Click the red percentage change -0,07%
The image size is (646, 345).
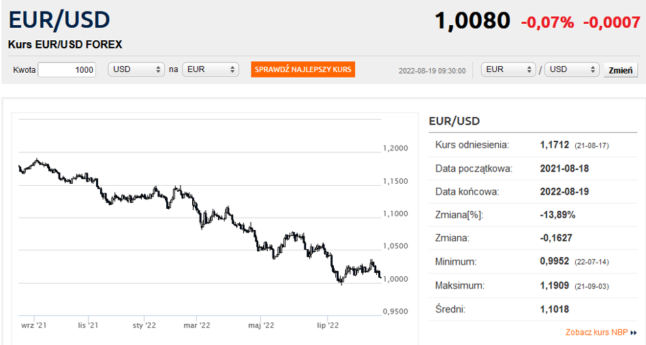[x=547, y=22]
